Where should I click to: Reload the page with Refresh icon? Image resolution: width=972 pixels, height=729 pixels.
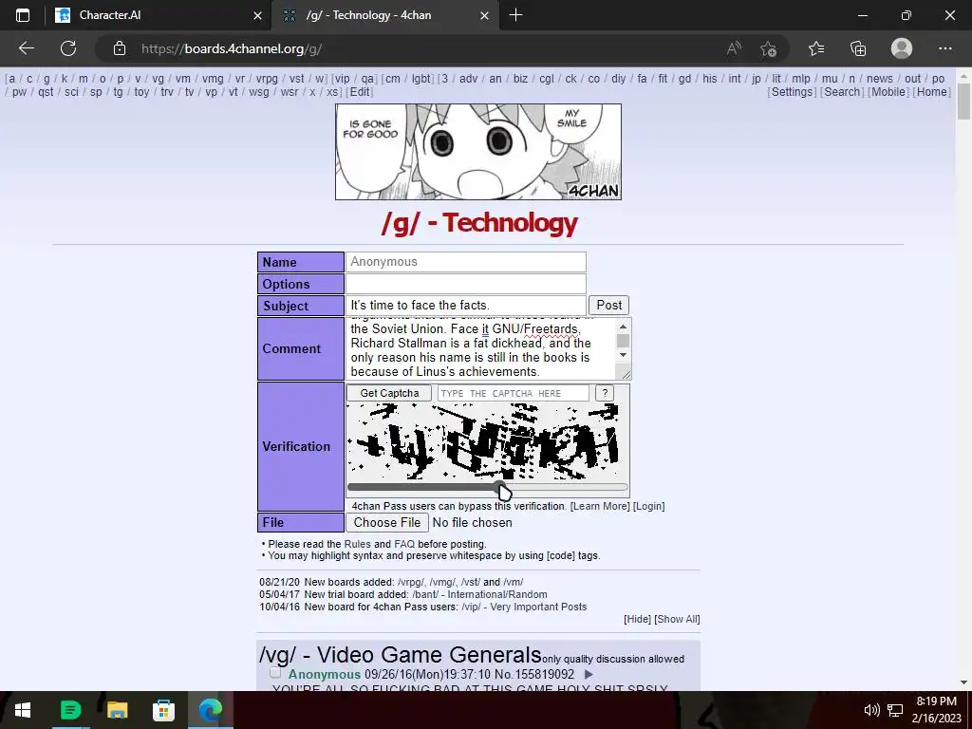coord(68,48)
